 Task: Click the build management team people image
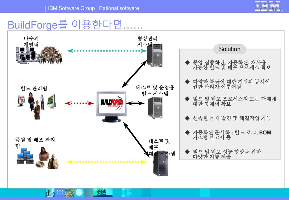[36, 106]
